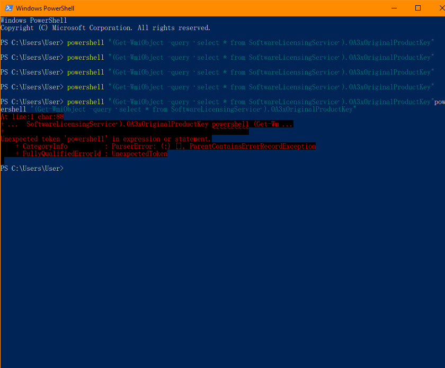Viewport: 445px width, 368px height.
Task: Click the wrapped line starting with 'ershell'
Action: [x=178, y=109]
